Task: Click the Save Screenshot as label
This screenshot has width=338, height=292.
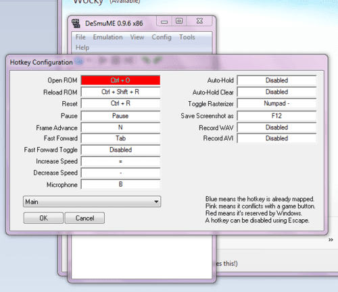Action: (x=207, y=116)
